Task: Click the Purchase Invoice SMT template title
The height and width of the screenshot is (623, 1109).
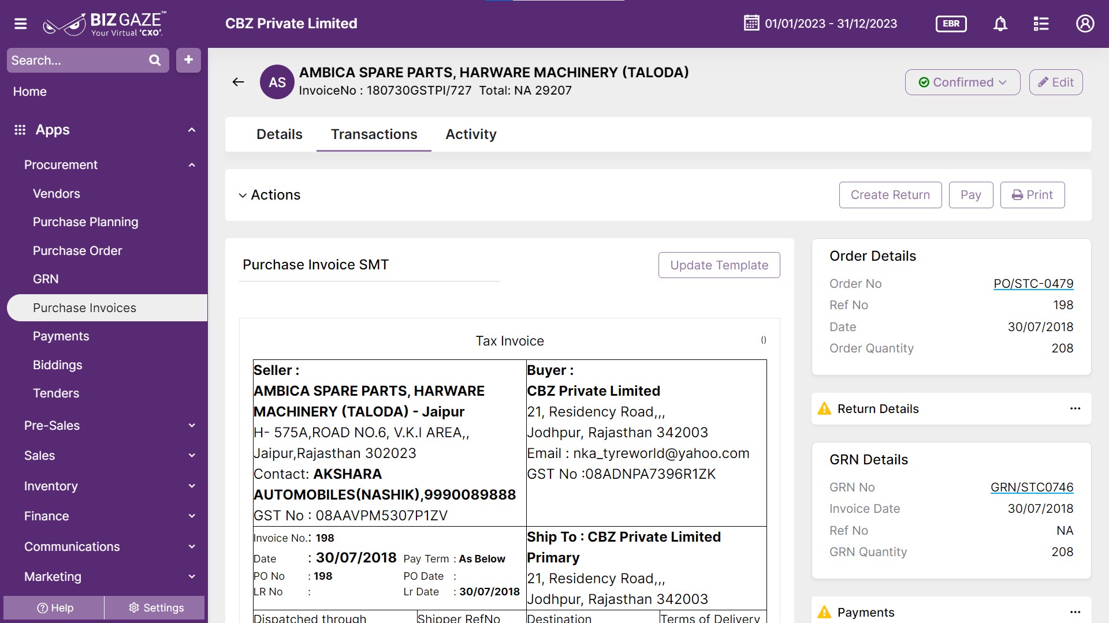Action: [315, 265]
